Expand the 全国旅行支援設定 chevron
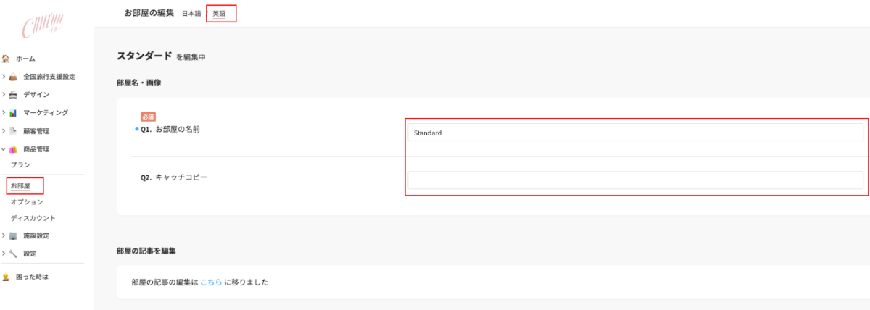This screenshot has width=870, height=310. point(4,77)
